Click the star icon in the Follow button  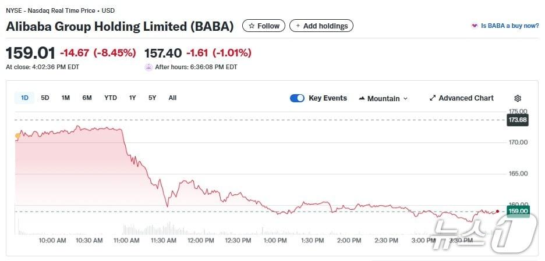tap(252, 26)
